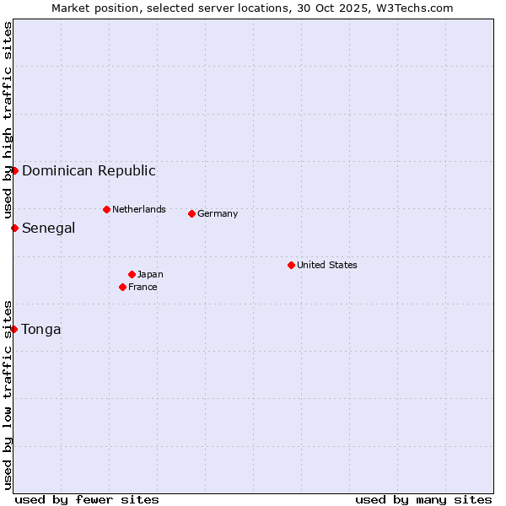Select the Germany red marker
Image resolution: width=506 pixels, height=506 pixels.
[191, 213]
